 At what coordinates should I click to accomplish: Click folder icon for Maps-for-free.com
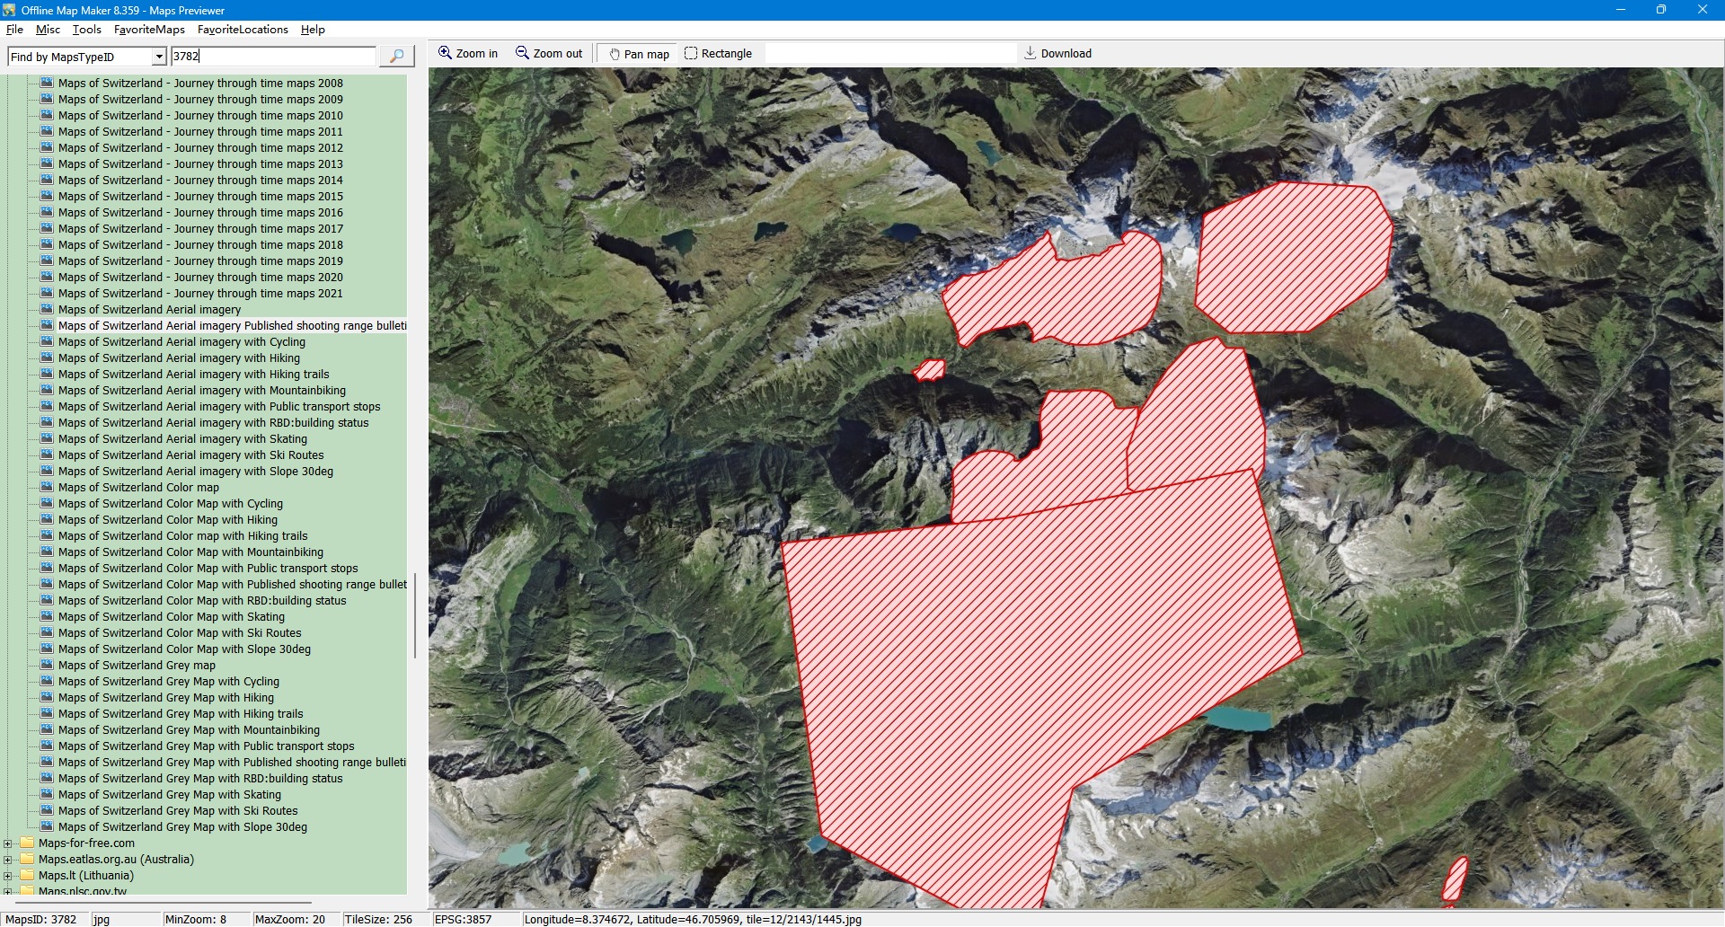27,843
